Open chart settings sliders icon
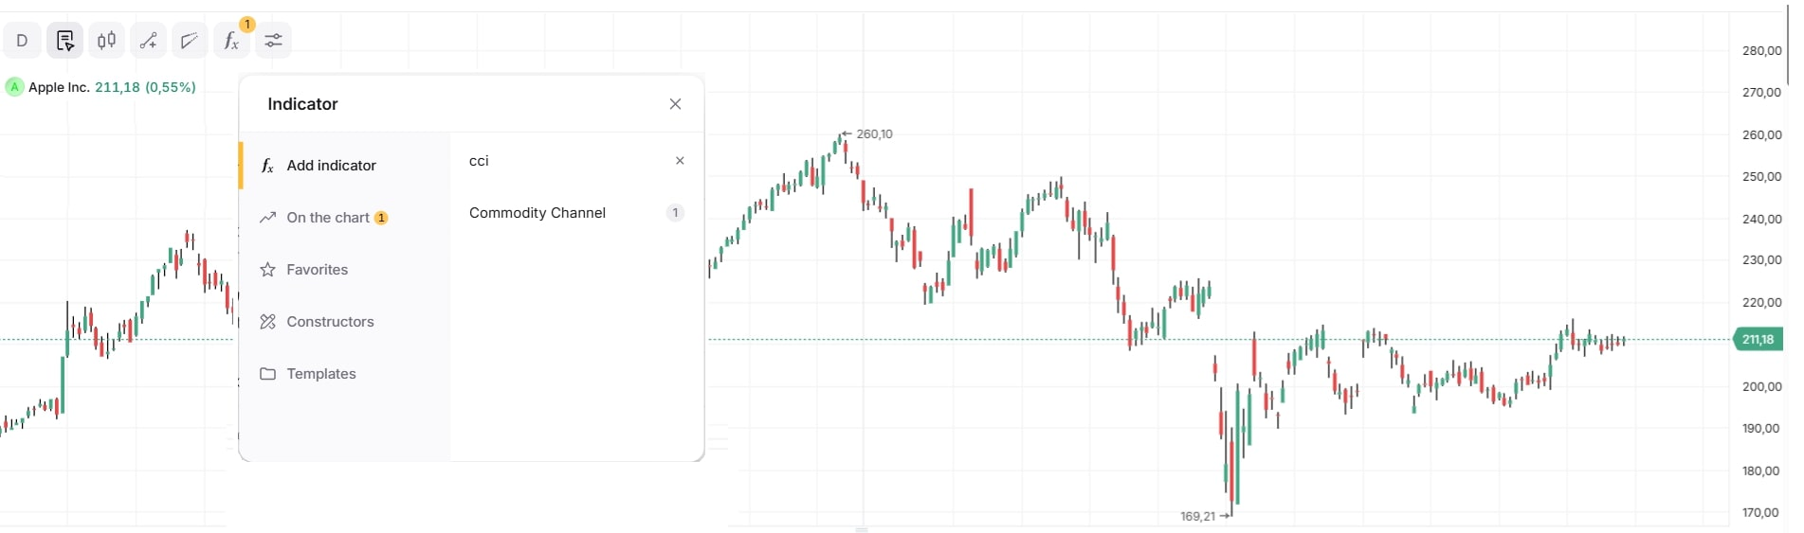Viewport: 1804px width, 533px height. pyautogui.click(x=273, y=41)
